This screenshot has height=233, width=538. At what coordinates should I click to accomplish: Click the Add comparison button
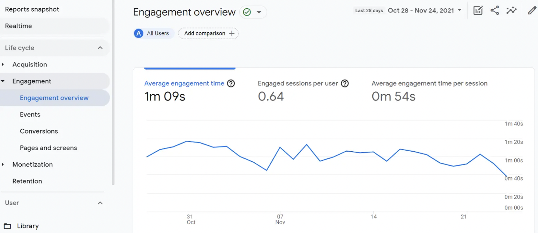pos(209,33)
